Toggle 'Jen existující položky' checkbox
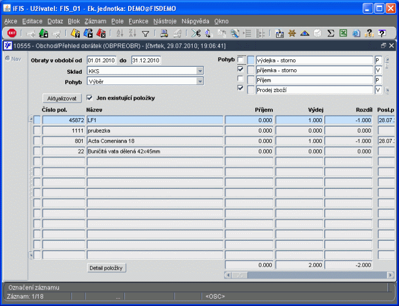Screen dimensions: 399x306 coord(89,98)
